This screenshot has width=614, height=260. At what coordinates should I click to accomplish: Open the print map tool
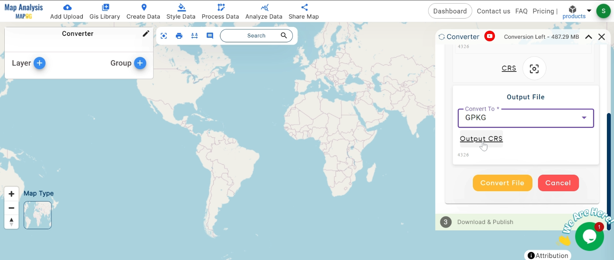[x=179, y=36]
